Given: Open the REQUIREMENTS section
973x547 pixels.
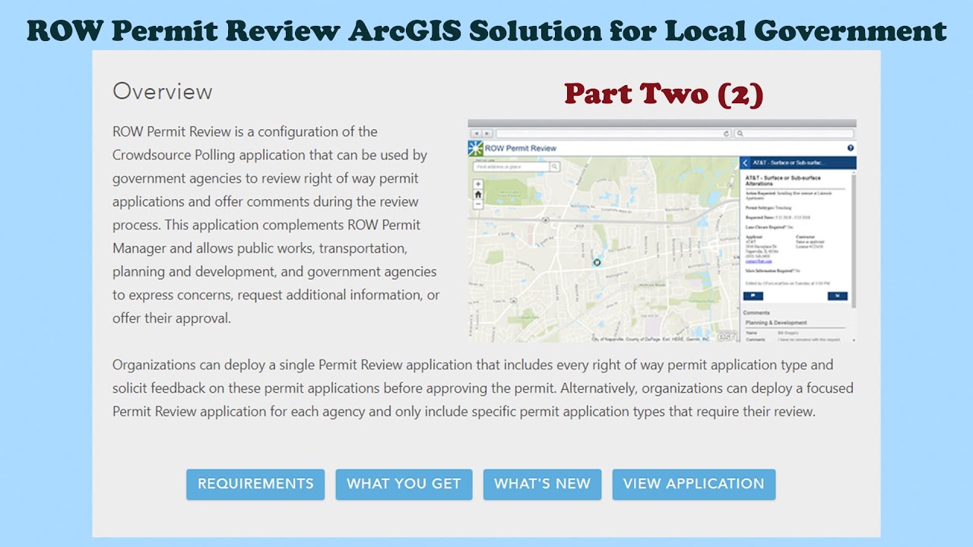Looking at the screenshot, I should click(x=255, y=484).
